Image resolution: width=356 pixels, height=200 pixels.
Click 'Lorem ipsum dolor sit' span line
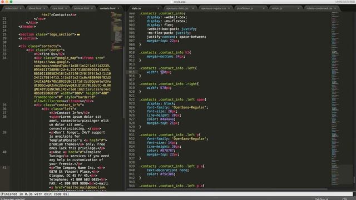(75, 117)
